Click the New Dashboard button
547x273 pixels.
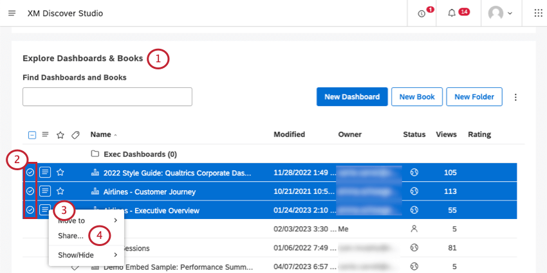(352, 97)
